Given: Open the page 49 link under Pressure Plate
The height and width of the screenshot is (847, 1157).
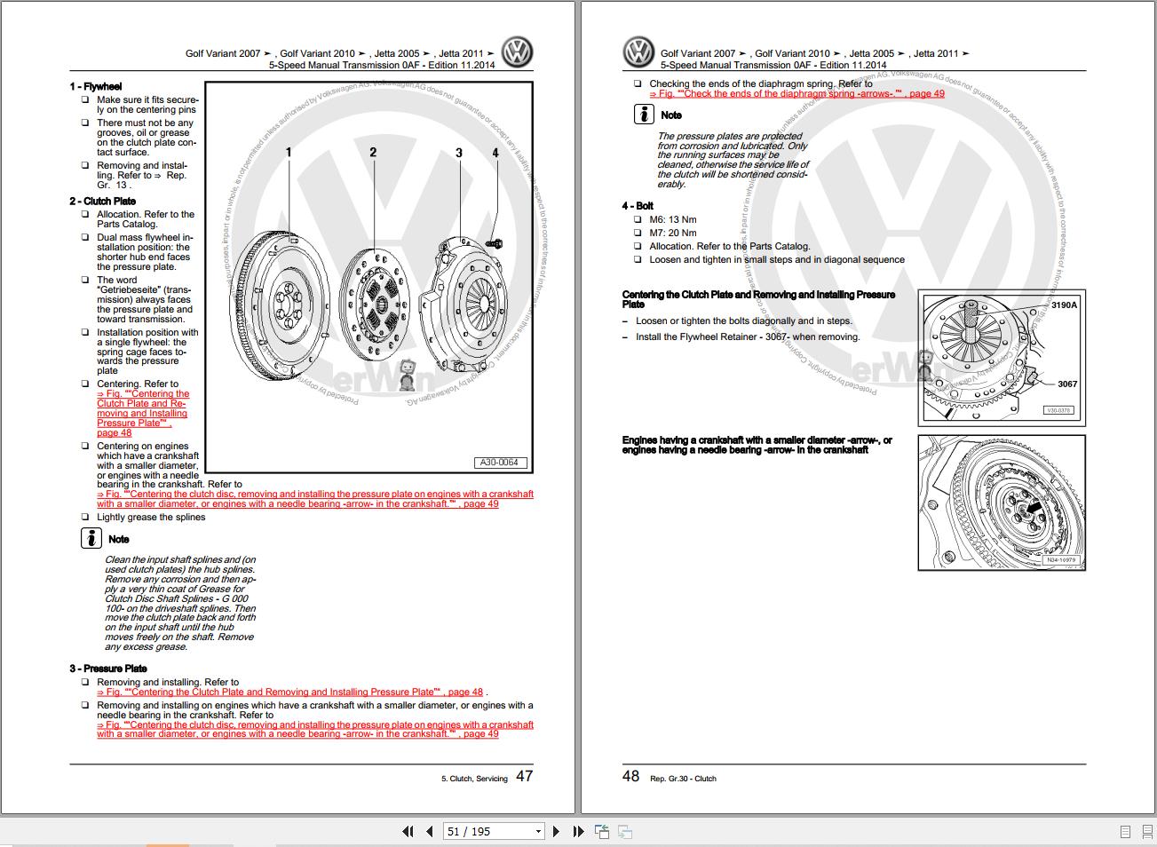Looking at the screenshot, I should (x=315, y=729).
